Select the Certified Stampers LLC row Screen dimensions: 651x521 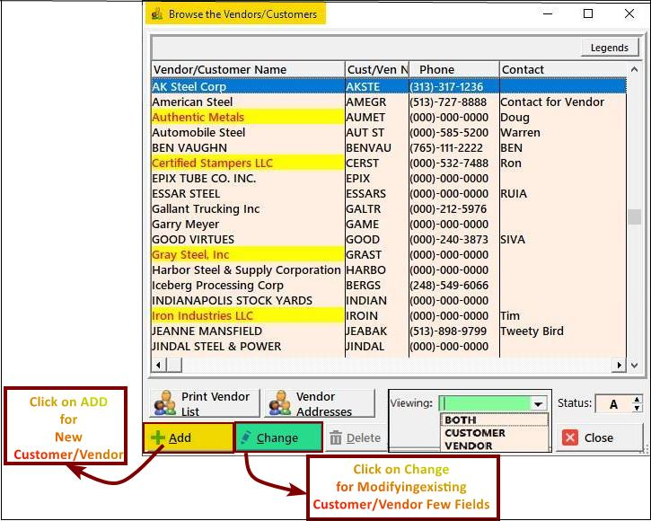[x=389, y=163]
